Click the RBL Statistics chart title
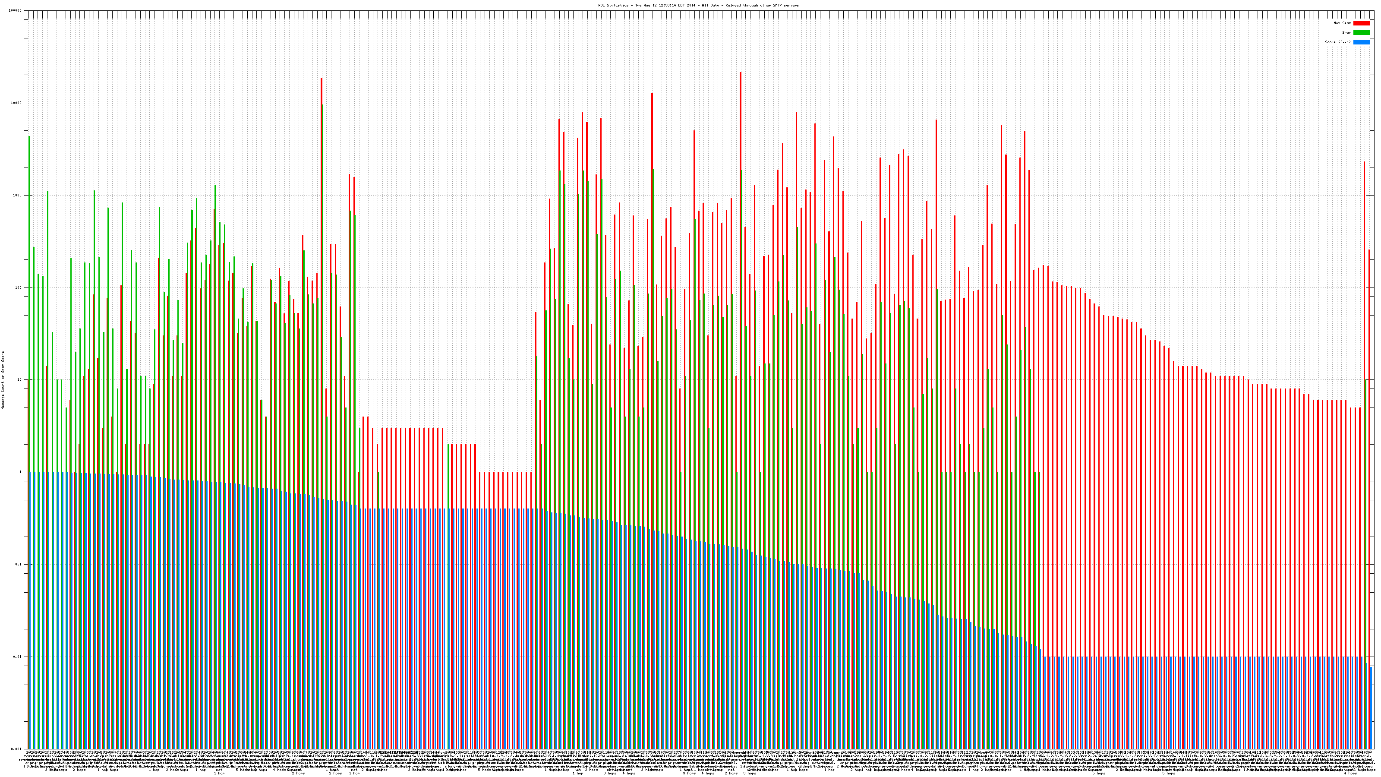1381x777 pixels. 698,5
